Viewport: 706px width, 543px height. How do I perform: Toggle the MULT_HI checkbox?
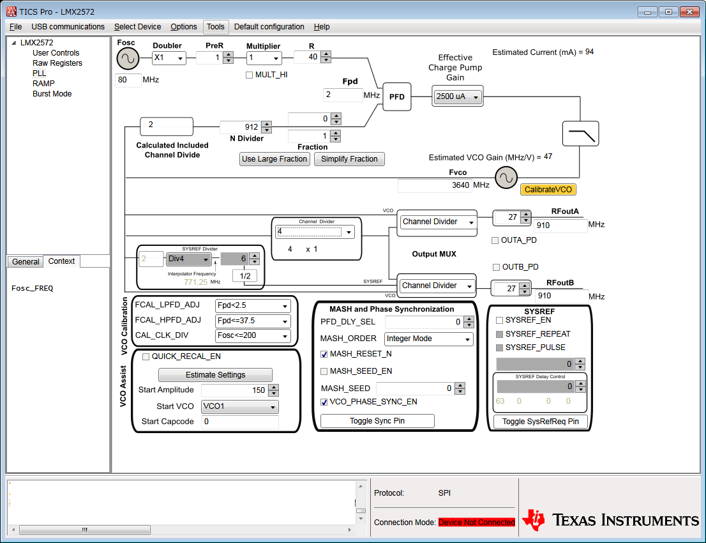tap(249, 75)
